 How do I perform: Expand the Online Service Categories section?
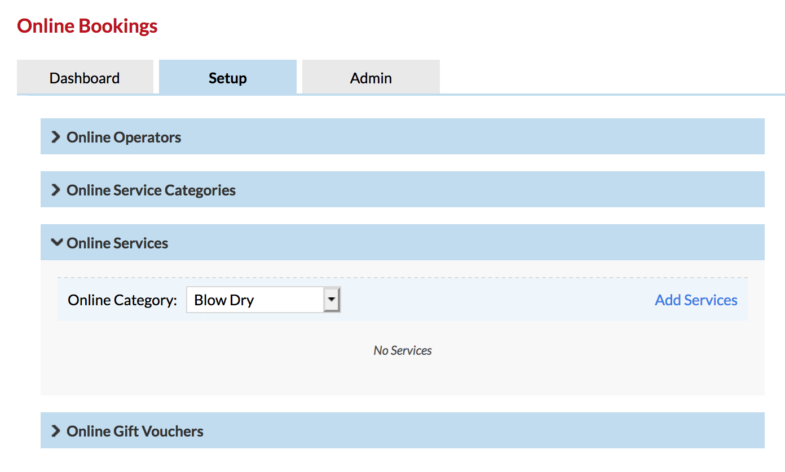[x=151, y=189]
